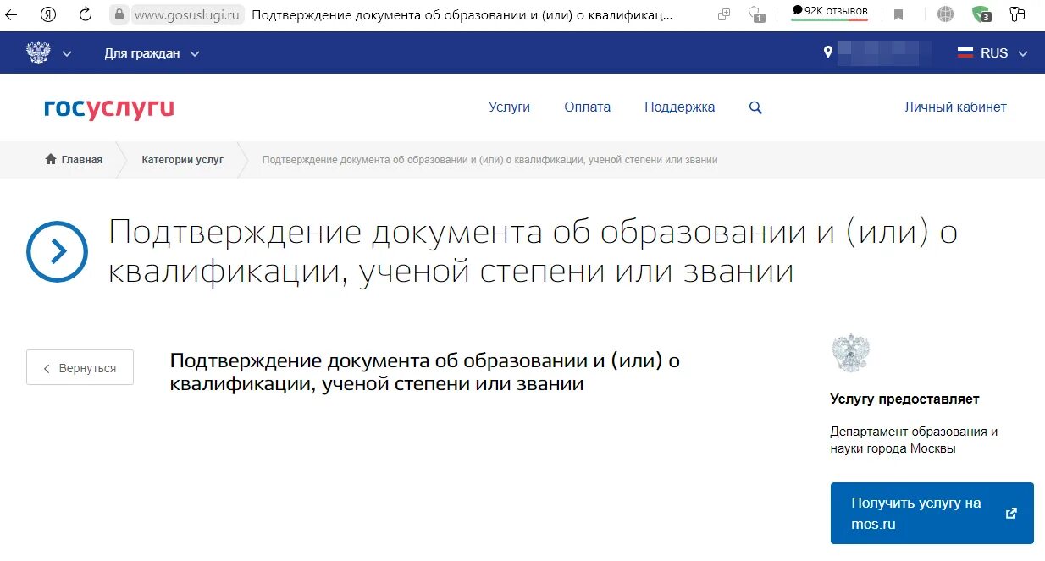Open the tabs sidebar icon in toolbar
This screenshot has height=561, width=1045.
point(1018,14)
